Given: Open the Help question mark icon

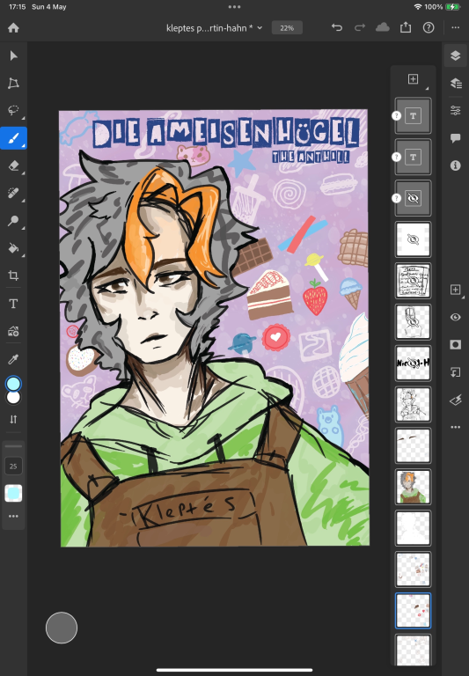Looking at the screenshot, I should pyautogui.click(x=428, y=28).
